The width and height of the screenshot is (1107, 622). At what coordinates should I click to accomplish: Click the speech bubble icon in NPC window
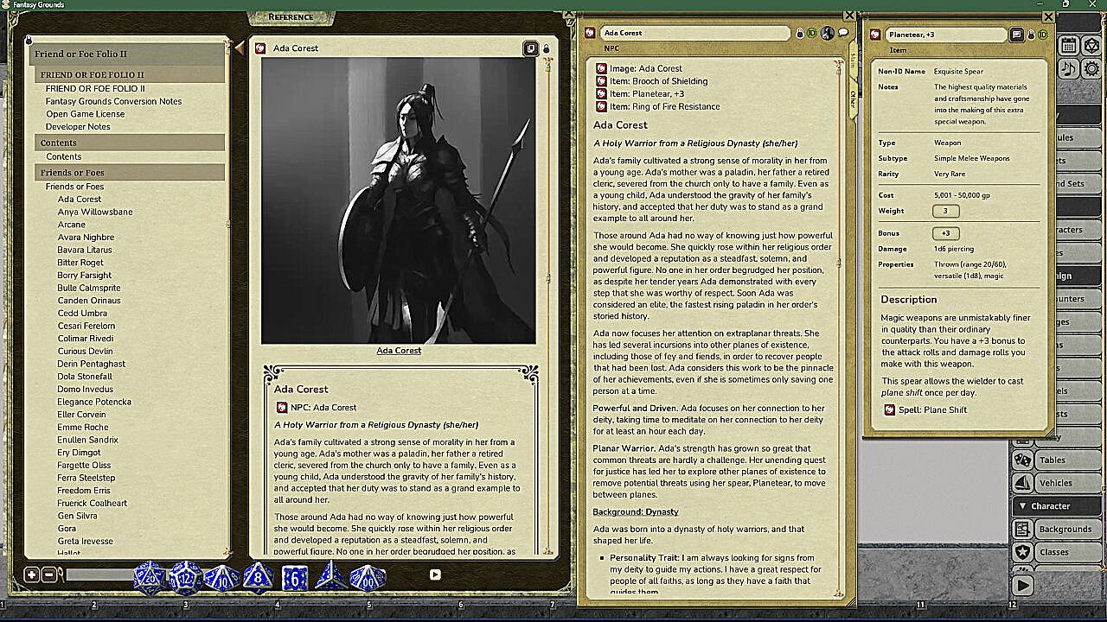[x=843, y=33]
